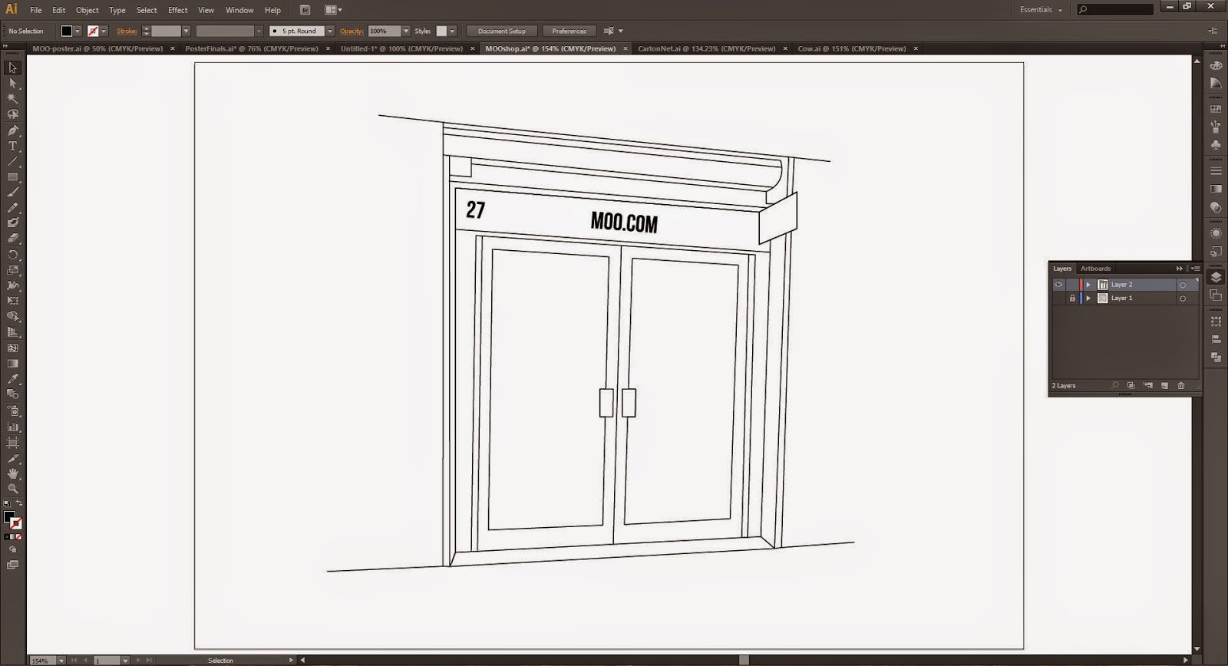This screenshot has width=1228, height=666.
Task: Select the Artboard tool
Action: [x=12, y=443]
